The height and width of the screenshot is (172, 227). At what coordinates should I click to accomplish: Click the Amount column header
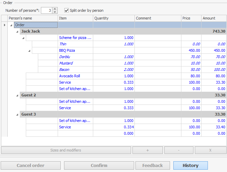pos(214,18)
